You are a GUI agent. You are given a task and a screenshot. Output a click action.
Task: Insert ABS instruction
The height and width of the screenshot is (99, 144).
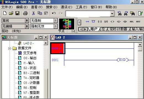pos(138,22)
